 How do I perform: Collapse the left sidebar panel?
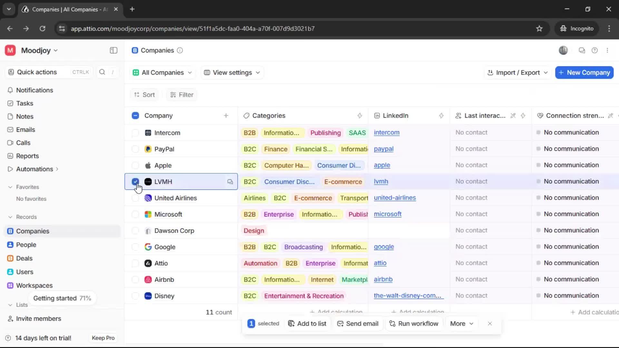point(113,51)
